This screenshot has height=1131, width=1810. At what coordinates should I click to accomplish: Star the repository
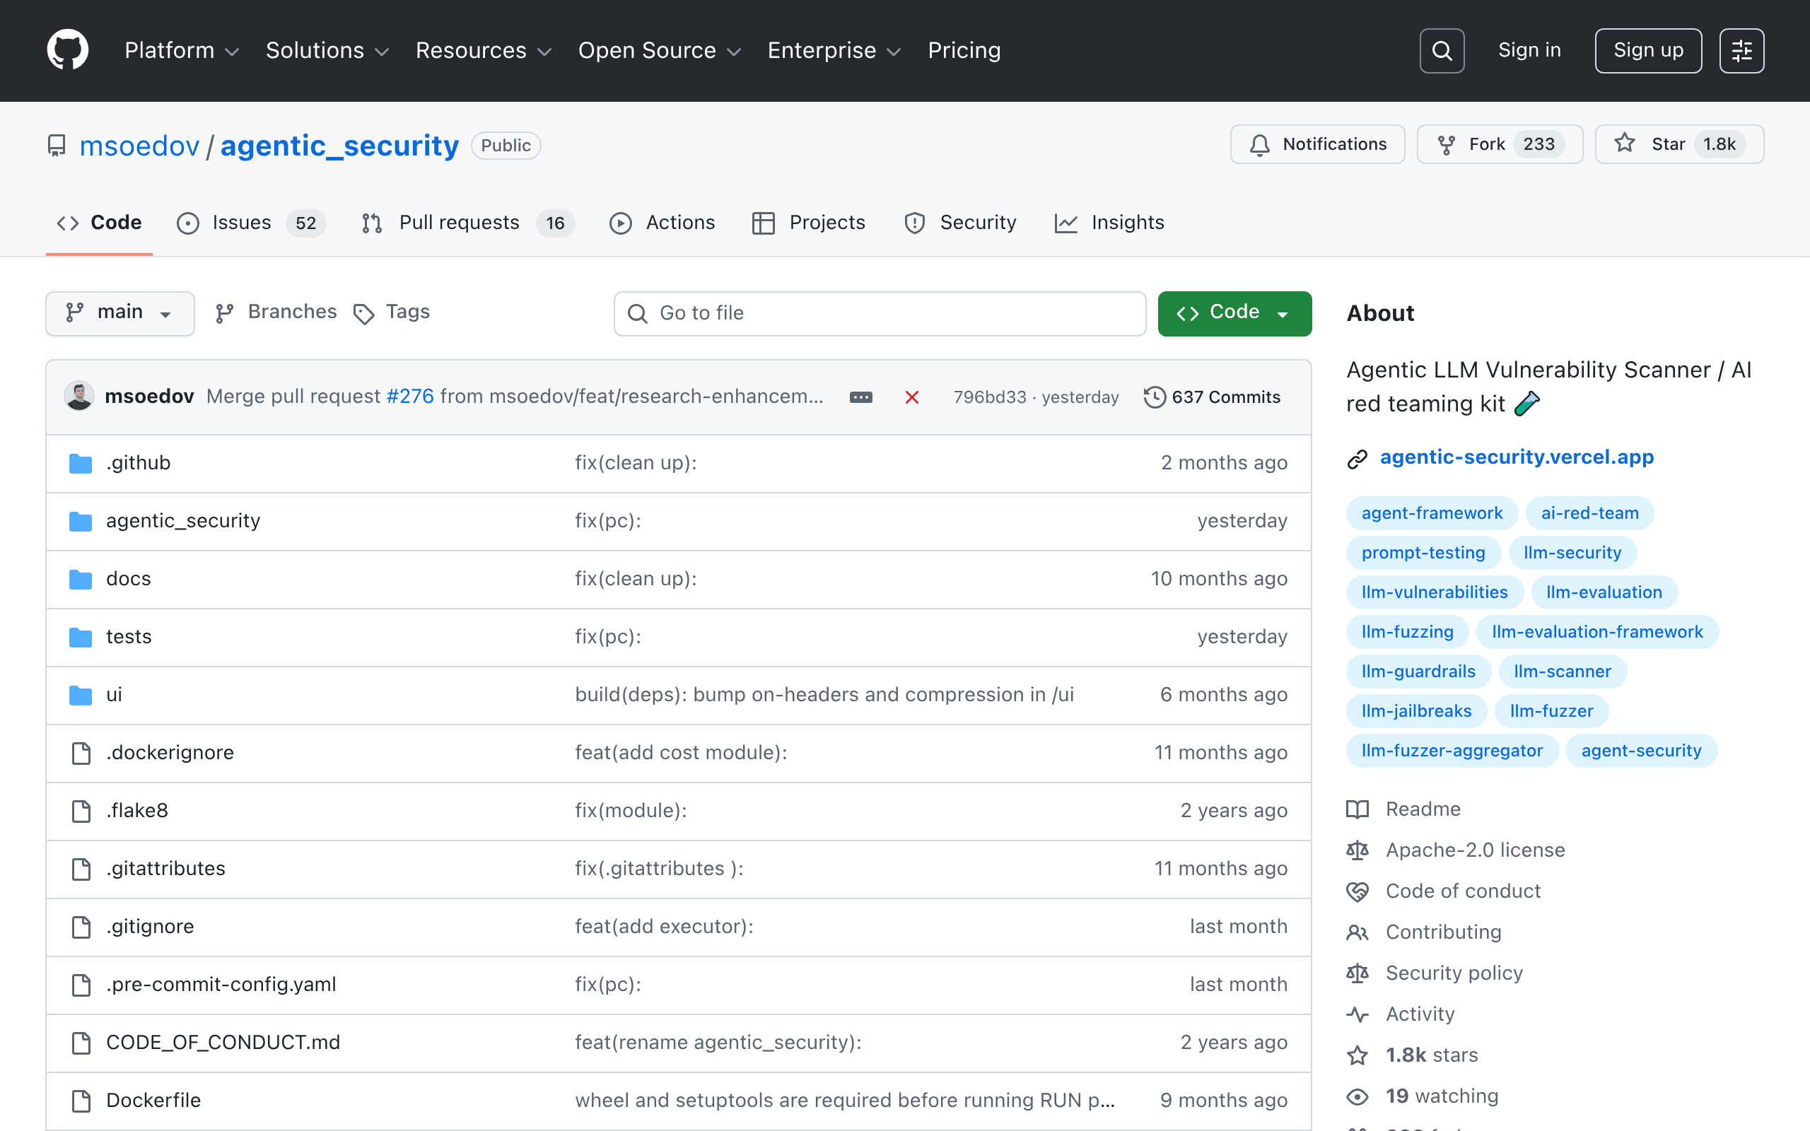pyautogui.click(x=1679, y=144)
